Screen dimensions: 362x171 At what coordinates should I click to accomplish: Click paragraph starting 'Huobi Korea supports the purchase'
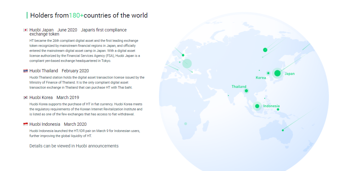point(86,109)
